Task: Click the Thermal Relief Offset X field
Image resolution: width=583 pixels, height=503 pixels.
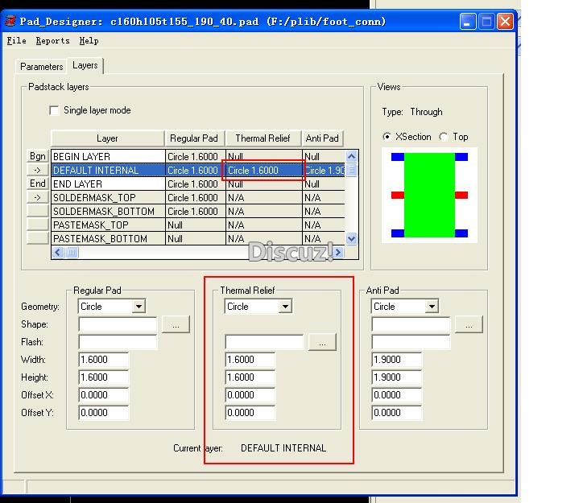Action: 250,395
